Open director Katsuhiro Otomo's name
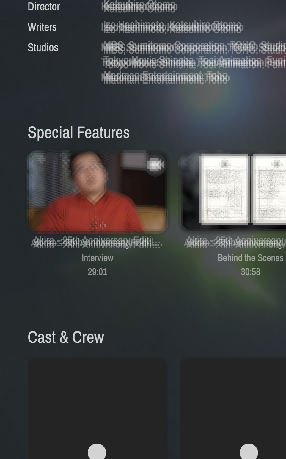This screenshot has width=286, height=459. (x=139, y=6)
